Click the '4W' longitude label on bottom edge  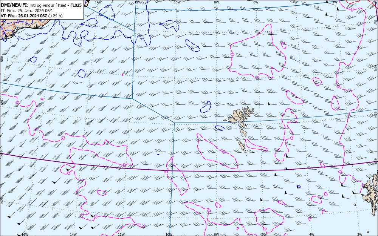(x=312, y=234)
